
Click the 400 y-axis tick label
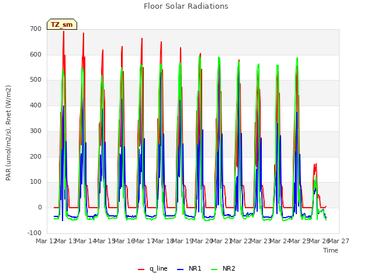click(36, 105)
